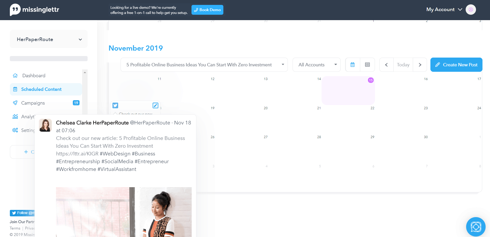Click Create New Post button
This screenshot has height=237, width=490.
(x=456, y=65)
